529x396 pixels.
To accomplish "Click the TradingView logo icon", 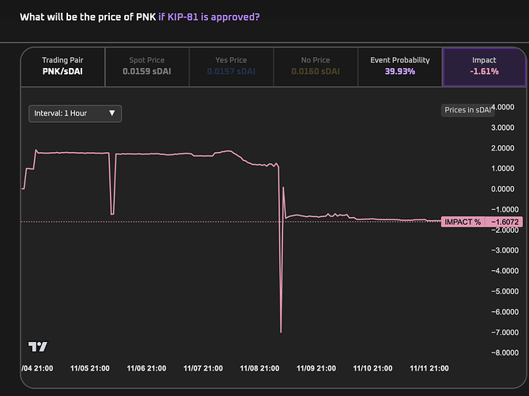I will (x=36, y=346).
